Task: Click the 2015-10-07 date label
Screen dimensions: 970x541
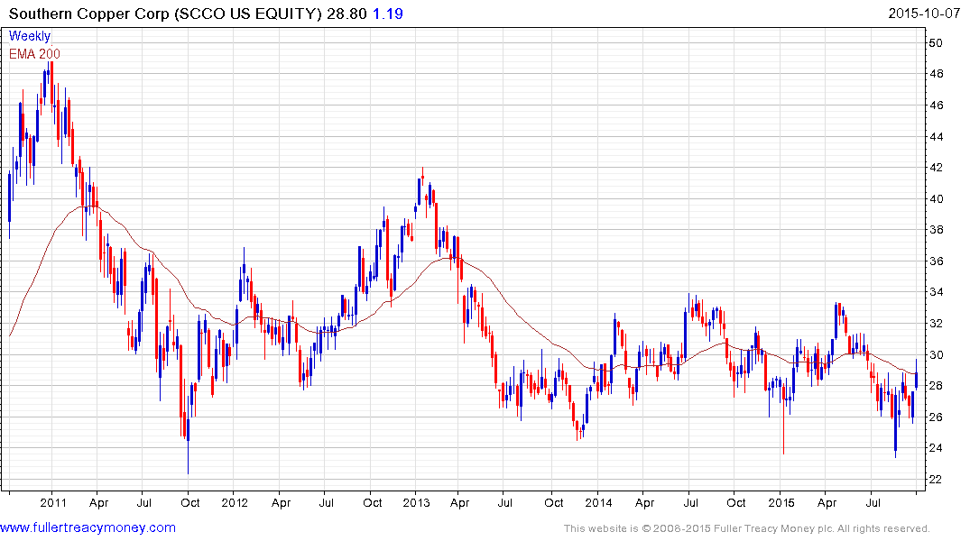Action: point(924,14)
